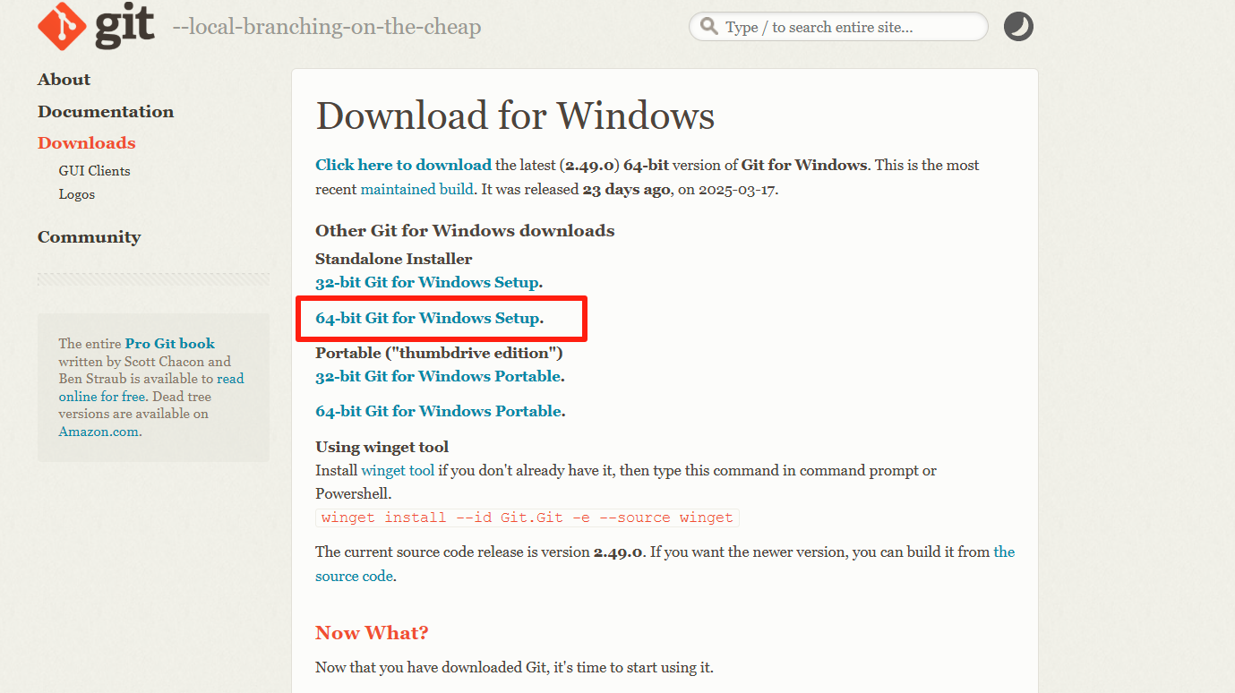Toggle dark mode with the moon icon
Screen dimensions: 1235x693
(1018, 27)
